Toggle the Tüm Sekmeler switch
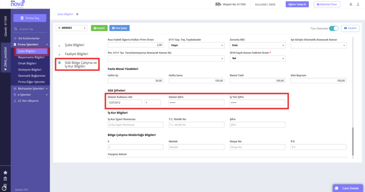365x192 pixels. point(334,28)
